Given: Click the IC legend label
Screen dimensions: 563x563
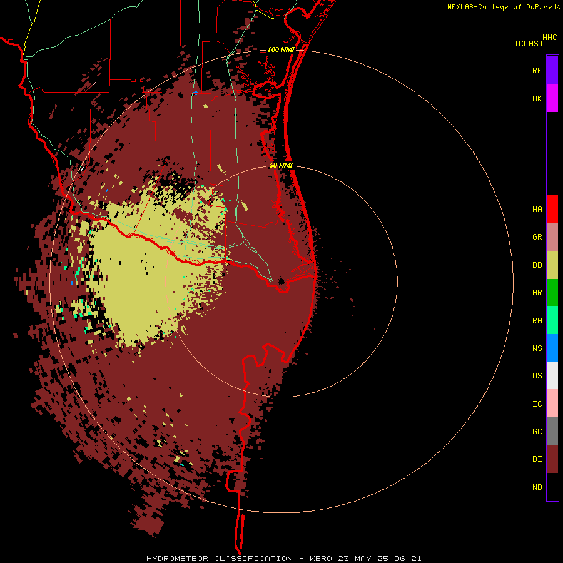Looking at the screenshot, I should point(537,404).
